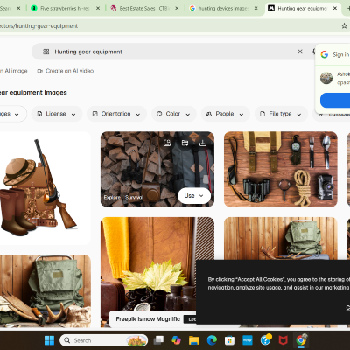The height and width of the screenshot is (350, 350).
Task: Click the find similar icon on firewood image
Action: [x=167, y=143]
